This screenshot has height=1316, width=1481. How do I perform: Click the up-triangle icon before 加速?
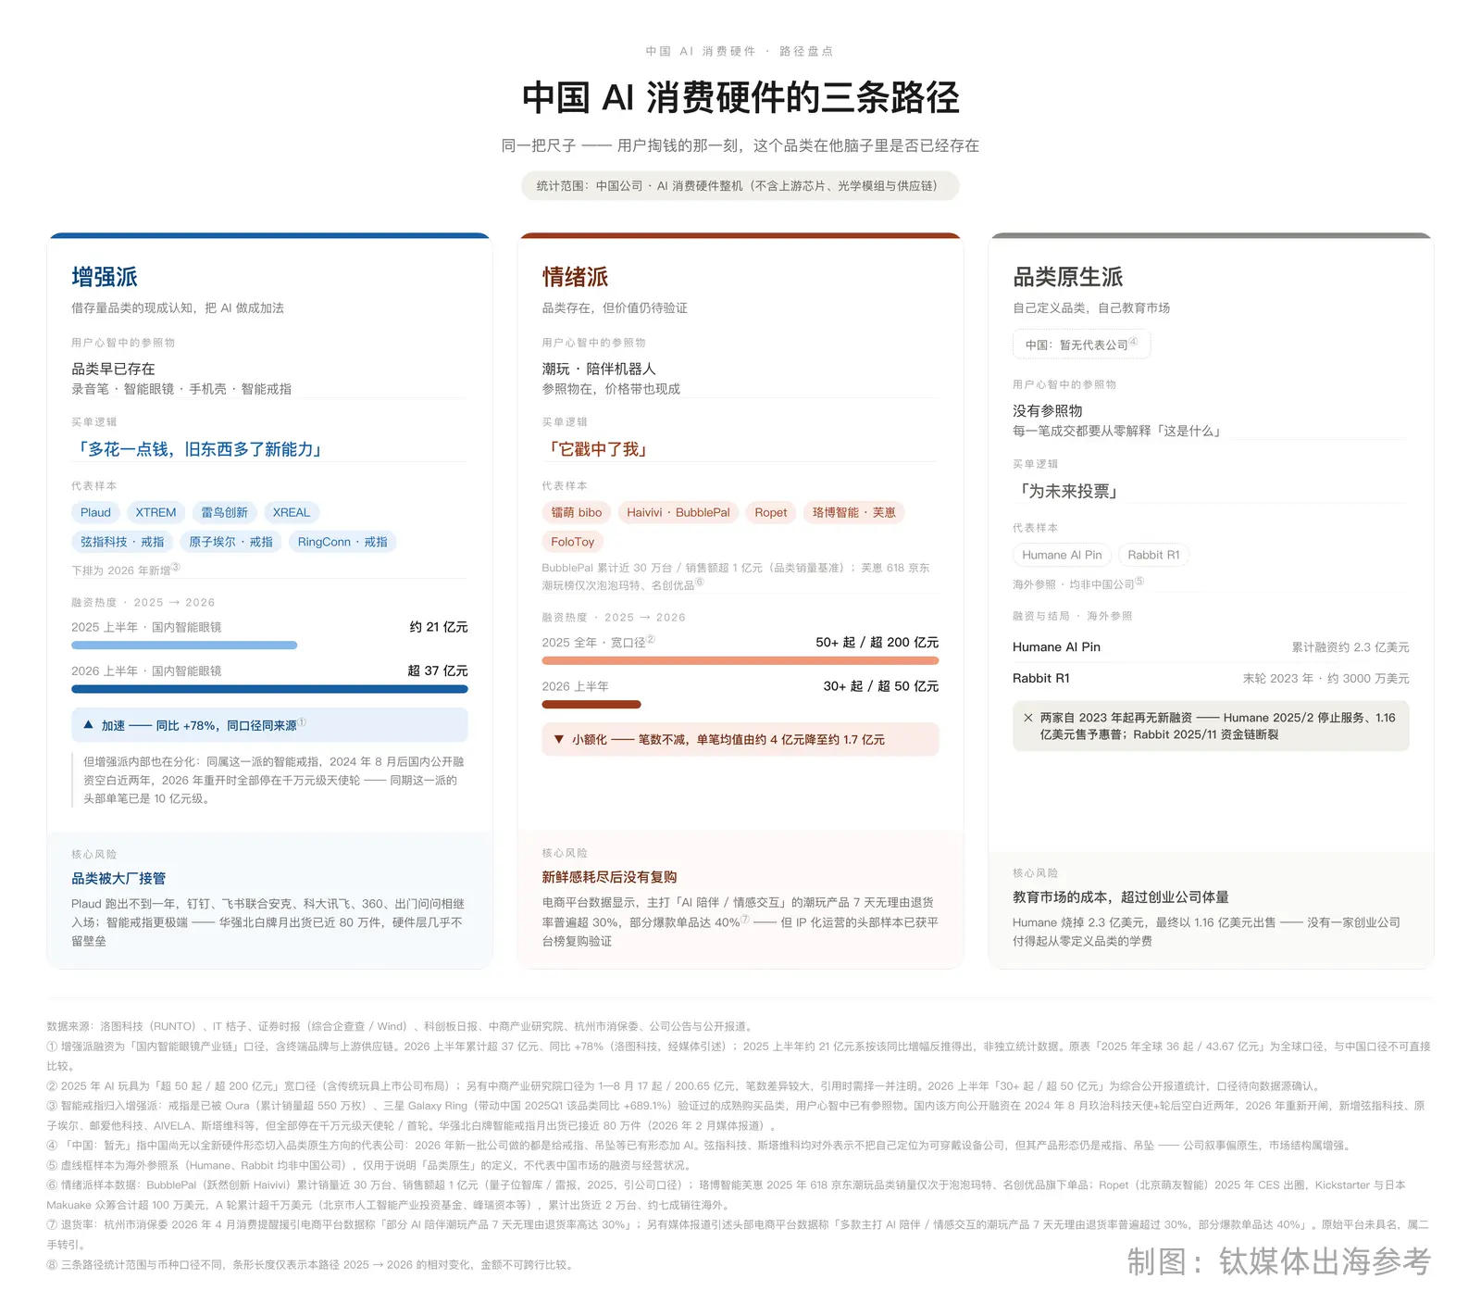(89, 725)
